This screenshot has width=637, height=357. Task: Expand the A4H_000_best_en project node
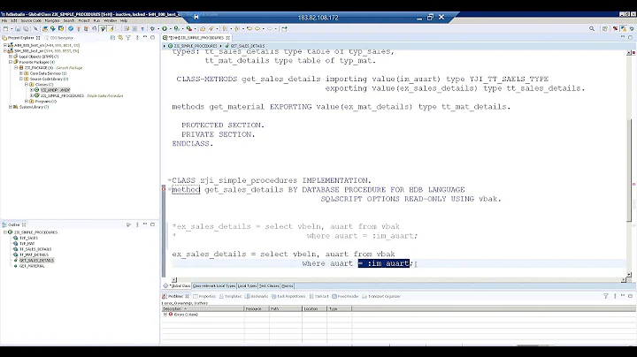5,45
